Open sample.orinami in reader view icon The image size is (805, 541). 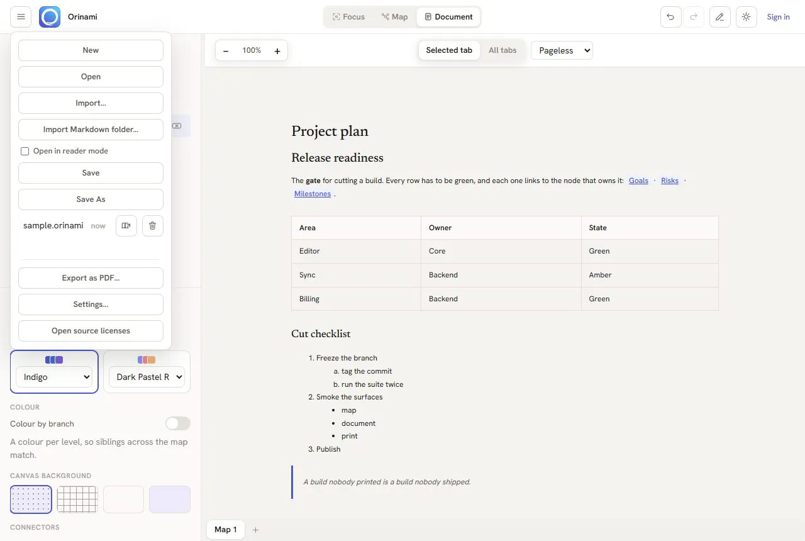coord(126,226)
